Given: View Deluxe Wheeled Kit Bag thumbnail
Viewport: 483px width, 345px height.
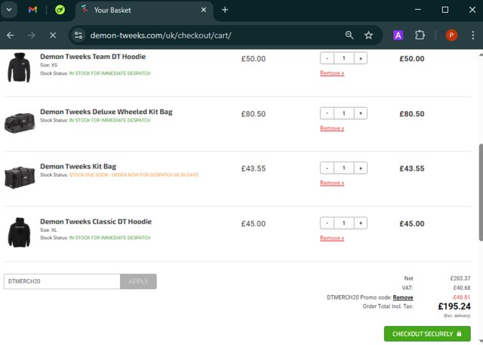Looking at the screenshot, I should [x=20, y=123].
